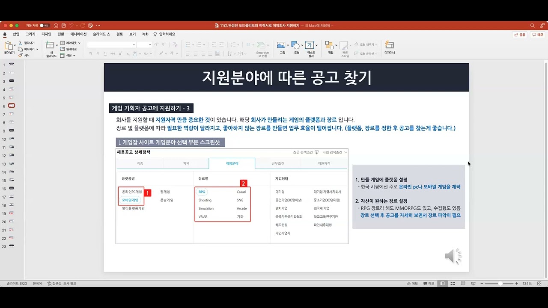Click the 메모 comments button top right

coord(538,35)
